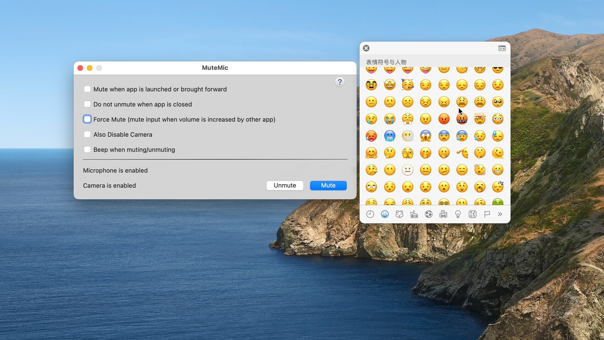Click the activities category icon

point(428,214)
